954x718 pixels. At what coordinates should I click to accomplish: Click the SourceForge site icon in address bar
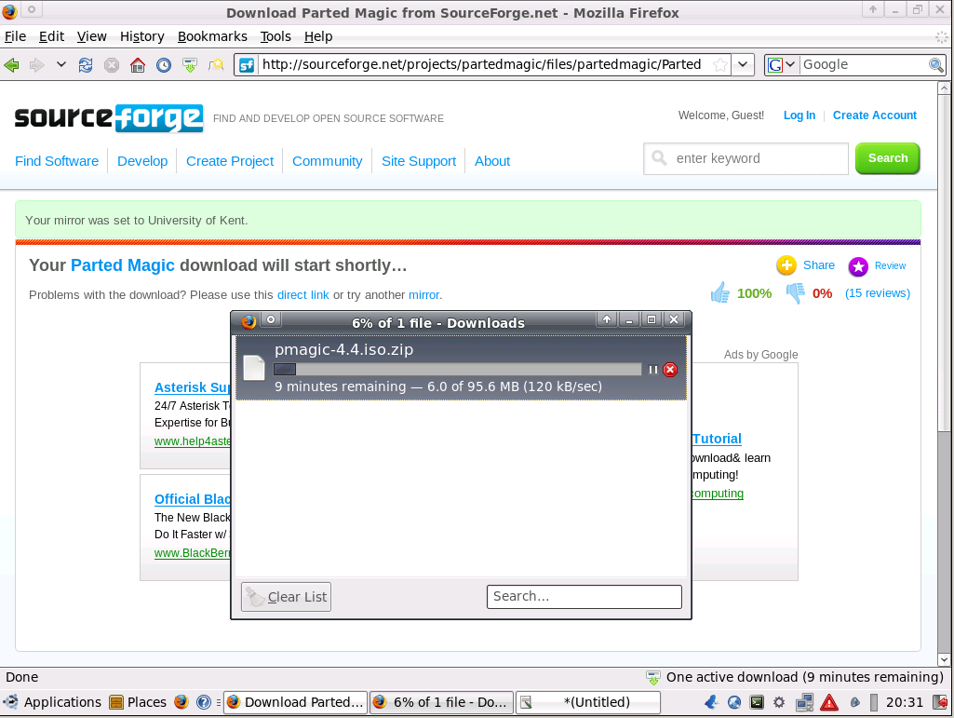pos(247,64)
